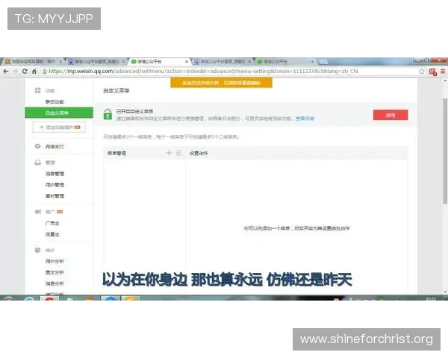This screenshot has height=358, width=448.
Task: Close the first browser tab
Action: coord(60,61)
